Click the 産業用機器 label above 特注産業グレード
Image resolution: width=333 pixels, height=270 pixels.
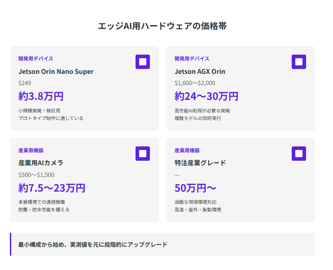click(187, 150)
